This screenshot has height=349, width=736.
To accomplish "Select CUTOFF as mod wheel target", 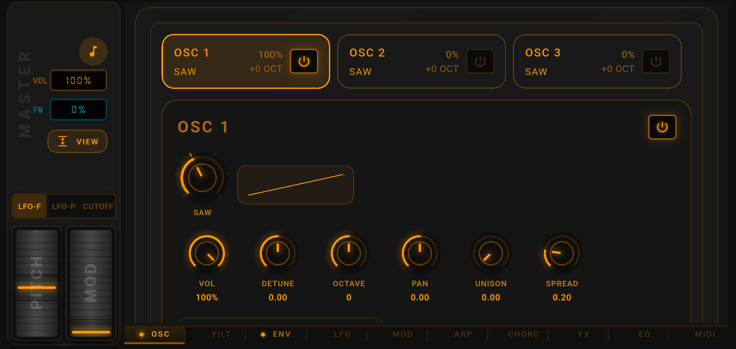I will [x=98, y=206].
